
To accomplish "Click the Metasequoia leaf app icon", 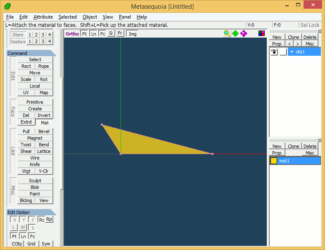I will pyautogui.click(x=7, y=6).
